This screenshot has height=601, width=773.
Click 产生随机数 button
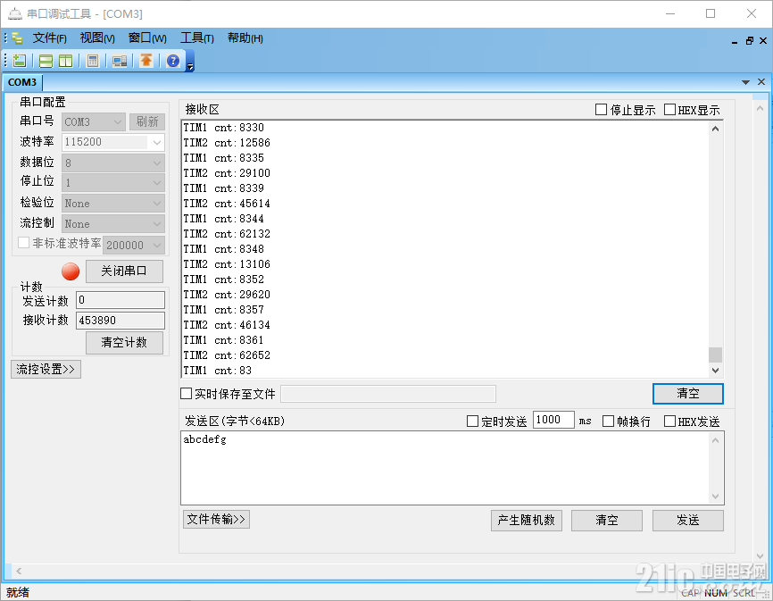point(526,520)
